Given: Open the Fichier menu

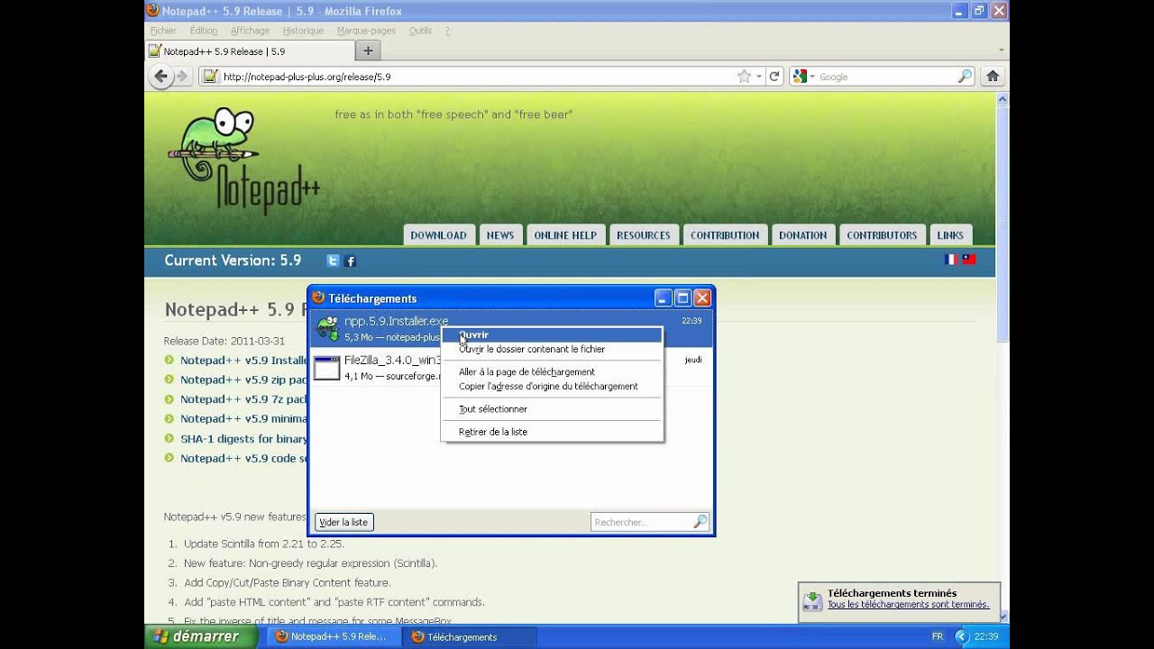Looking at the screenshot, I should [x=163, y=31].
